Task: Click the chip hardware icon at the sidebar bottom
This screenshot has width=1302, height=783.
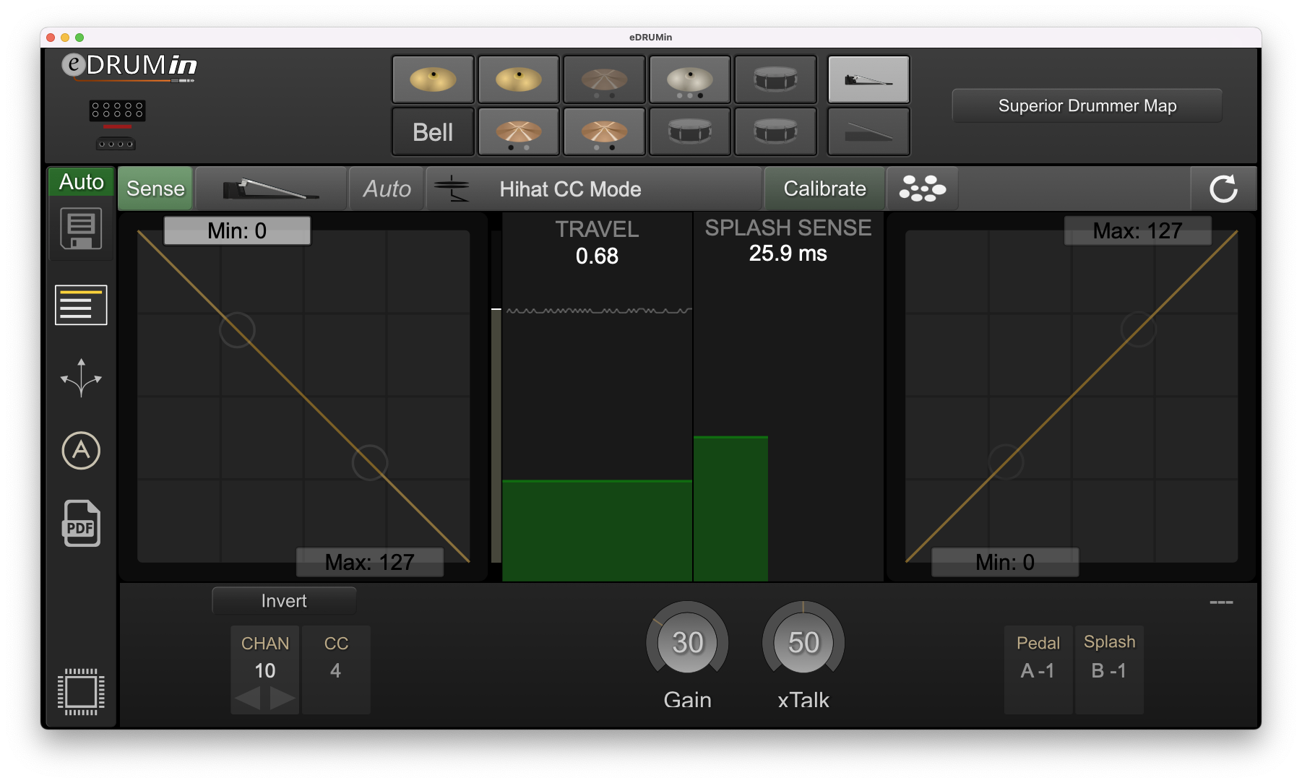Action: [81, 691]
